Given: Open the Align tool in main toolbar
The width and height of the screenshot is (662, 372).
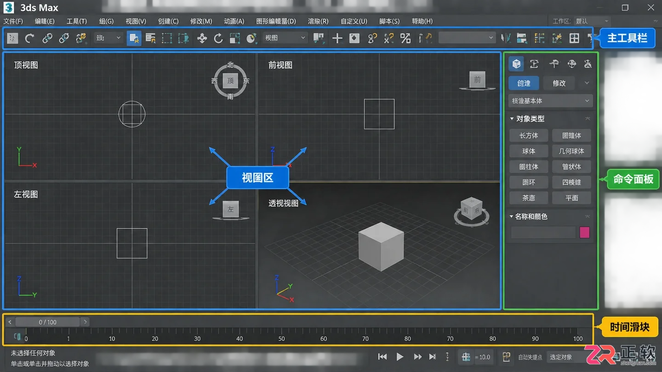Looking at the screenshot, I should point(521,38).
